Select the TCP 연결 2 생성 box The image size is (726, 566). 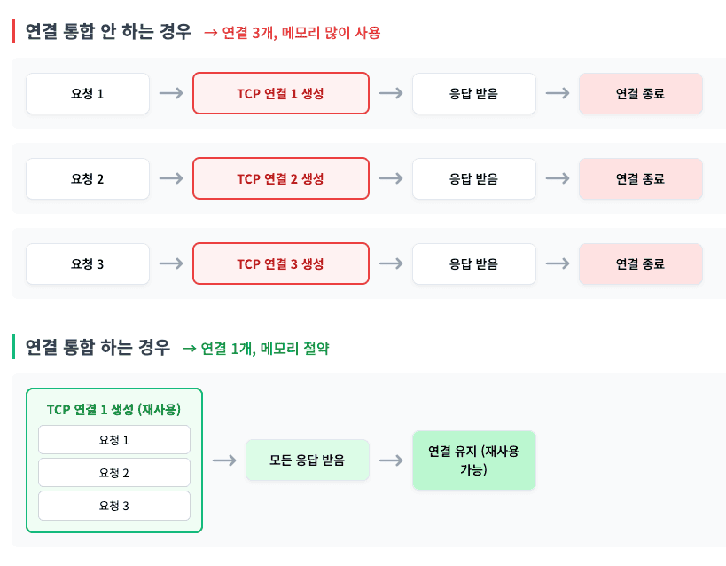(x=280, y=178)
